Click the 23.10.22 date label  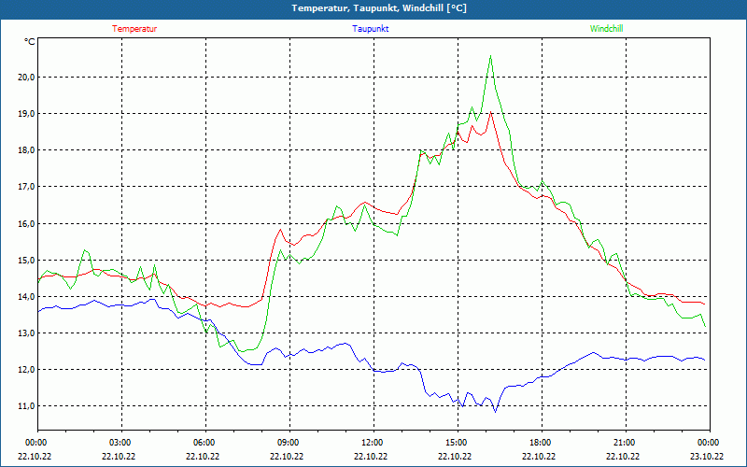708,457
